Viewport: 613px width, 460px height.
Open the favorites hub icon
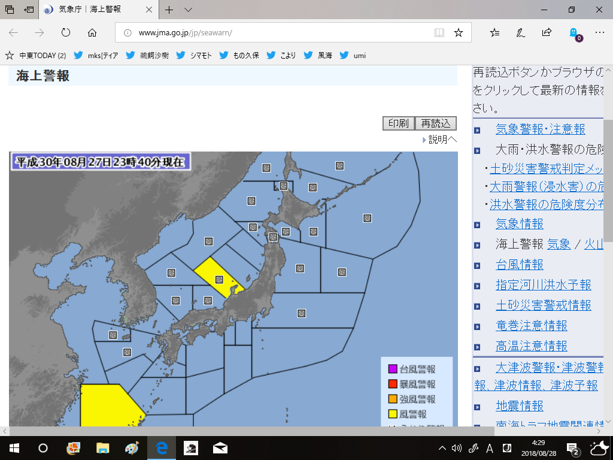[x=494, y=32]
